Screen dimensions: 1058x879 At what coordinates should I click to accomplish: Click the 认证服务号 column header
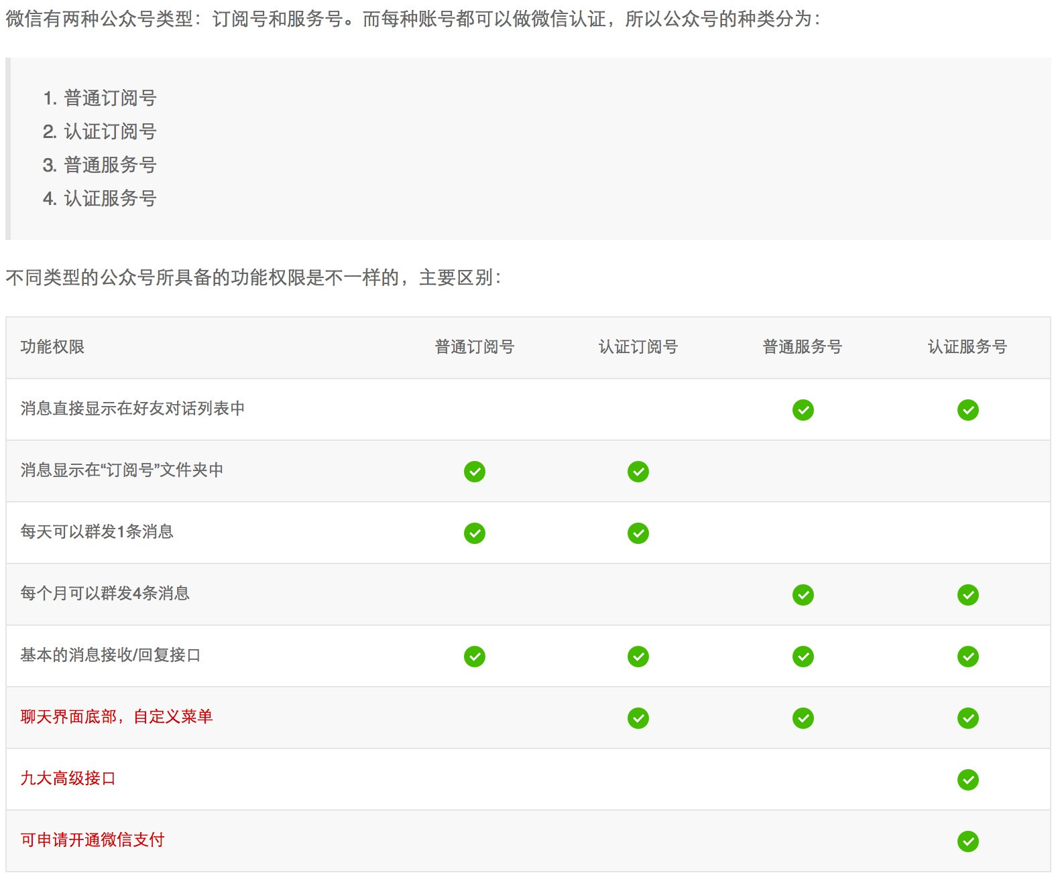coord(967,347)
